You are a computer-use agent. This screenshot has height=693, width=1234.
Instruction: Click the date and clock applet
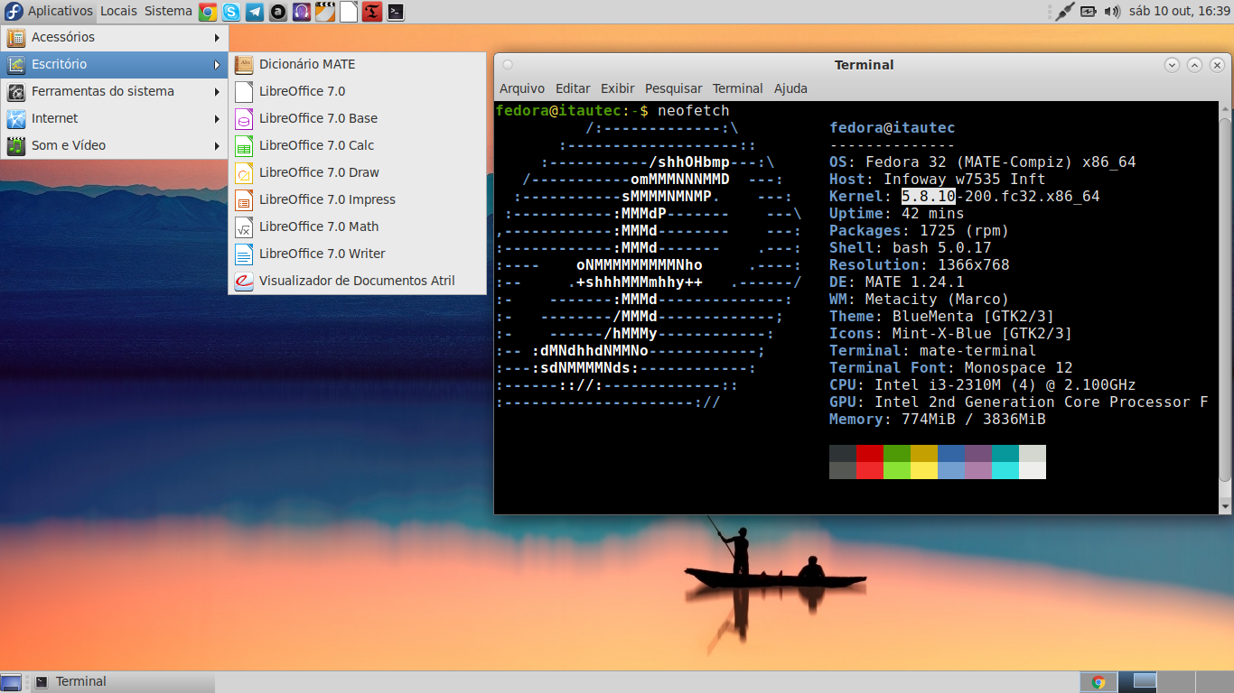(x=1180, y=12)
